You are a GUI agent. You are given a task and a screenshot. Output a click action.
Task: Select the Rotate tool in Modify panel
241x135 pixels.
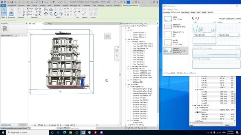pyautogui.click(x=56, y=14)
